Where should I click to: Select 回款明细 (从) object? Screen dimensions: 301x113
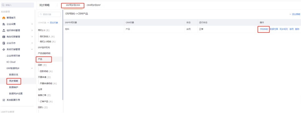click(46, 71)
